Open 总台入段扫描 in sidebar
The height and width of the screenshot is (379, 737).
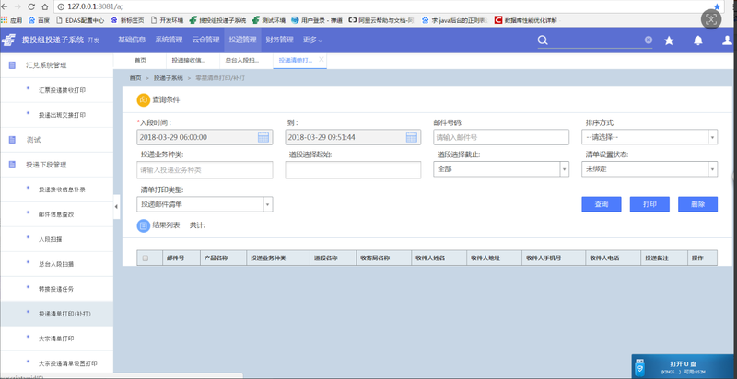[x=56, y=264]
